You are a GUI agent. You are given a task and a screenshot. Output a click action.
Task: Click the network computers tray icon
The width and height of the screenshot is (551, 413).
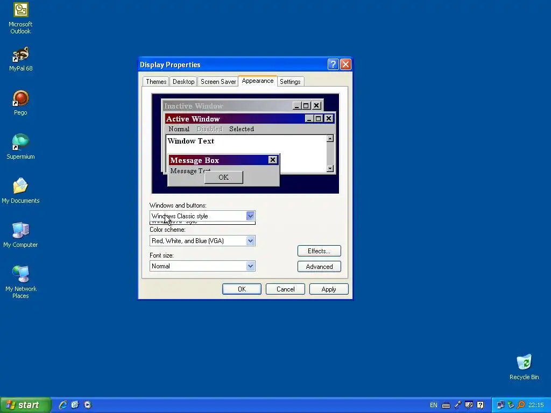(x=500, y=405)
